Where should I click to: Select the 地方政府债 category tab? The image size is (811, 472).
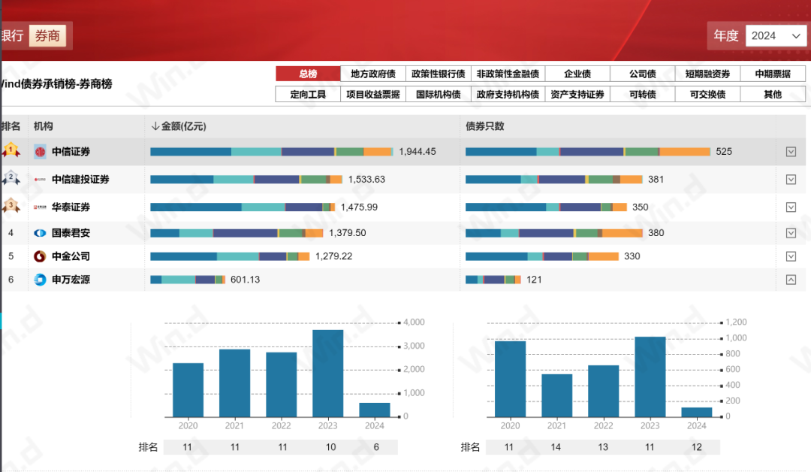pos(373,74)
